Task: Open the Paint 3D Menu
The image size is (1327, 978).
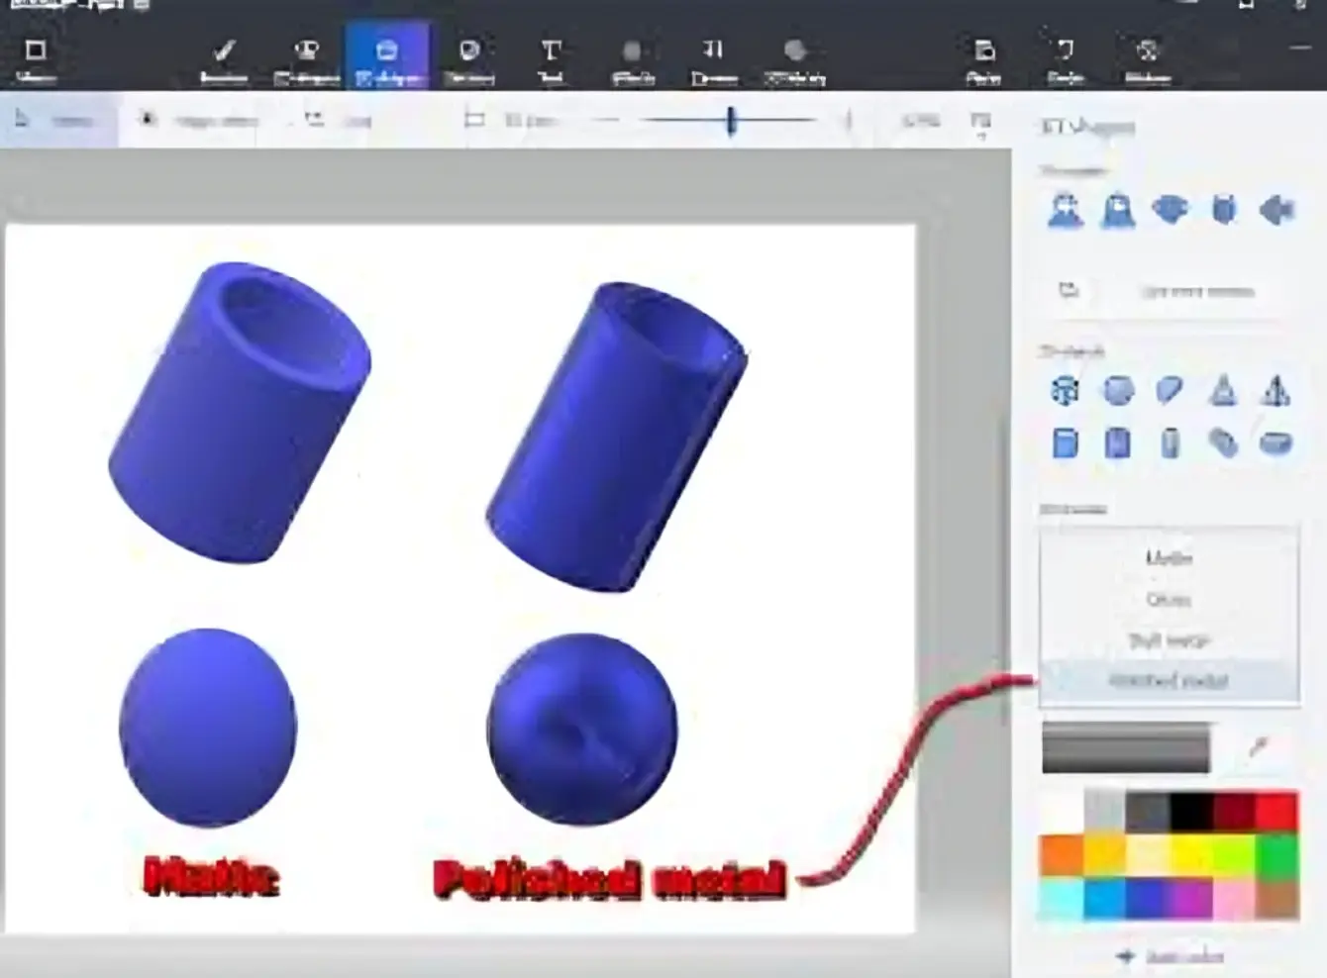Action: tap(35, 54)
